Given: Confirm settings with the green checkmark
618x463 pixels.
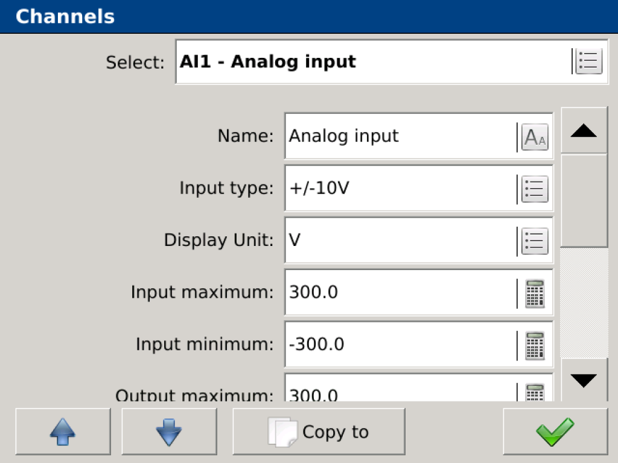Looking at the screenshot, I should (x=555, y=432).
